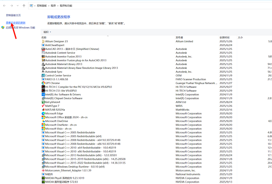Viewport: 272px width, 184px height.
Task: Open the recent locations dropdown arrow
Action: (x=18, y=6)
